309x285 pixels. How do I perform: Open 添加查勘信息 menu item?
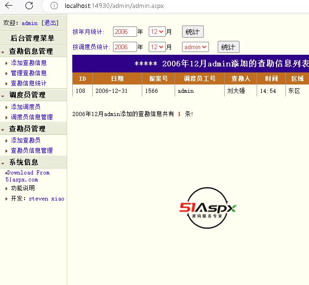click(29, 63)
